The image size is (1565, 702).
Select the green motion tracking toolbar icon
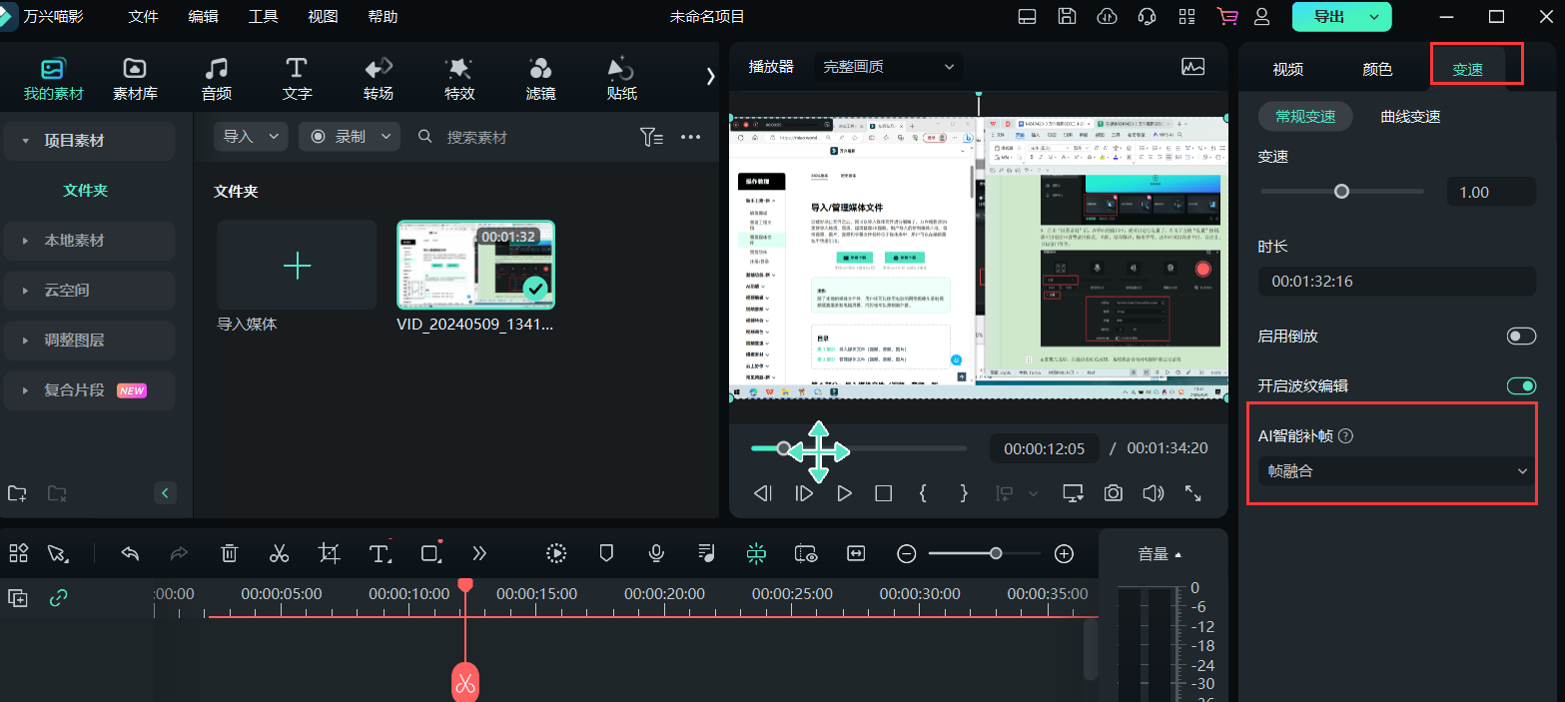click(x=756, y=553)
